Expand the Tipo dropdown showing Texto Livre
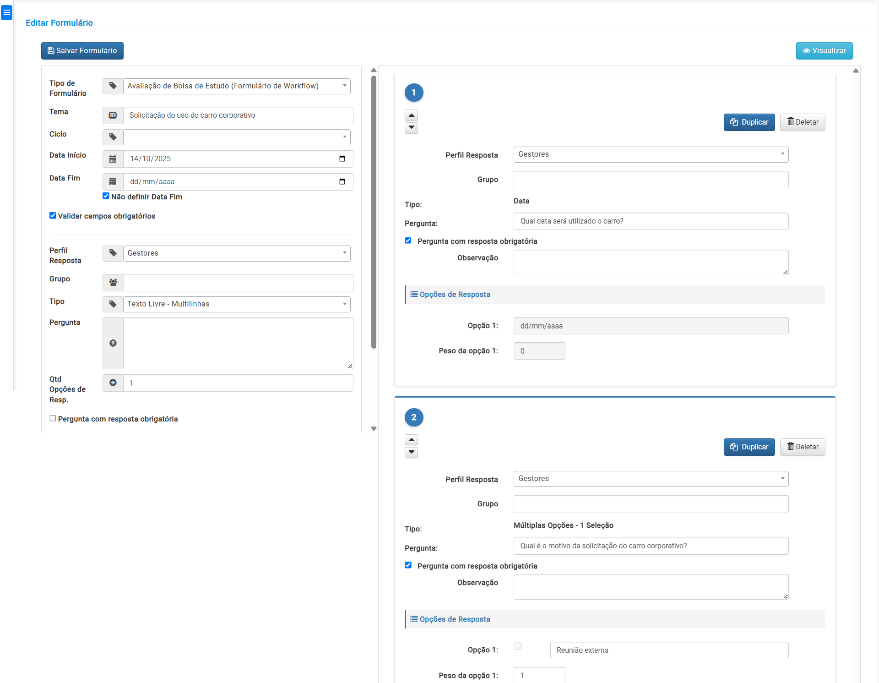Image resolution: width=879 pixels, height=683 pixels. point(236,304)
